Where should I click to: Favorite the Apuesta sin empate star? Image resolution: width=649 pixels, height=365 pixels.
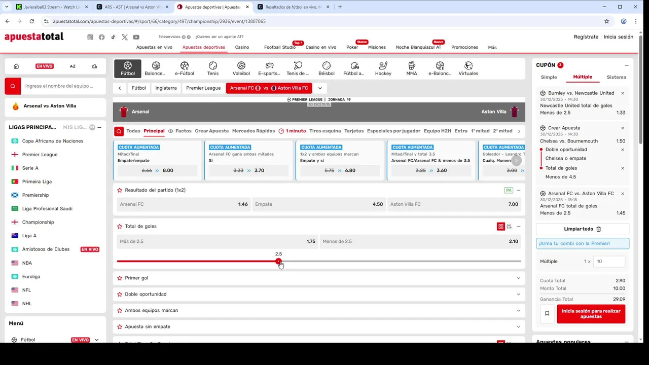click(x=120, y=326)
